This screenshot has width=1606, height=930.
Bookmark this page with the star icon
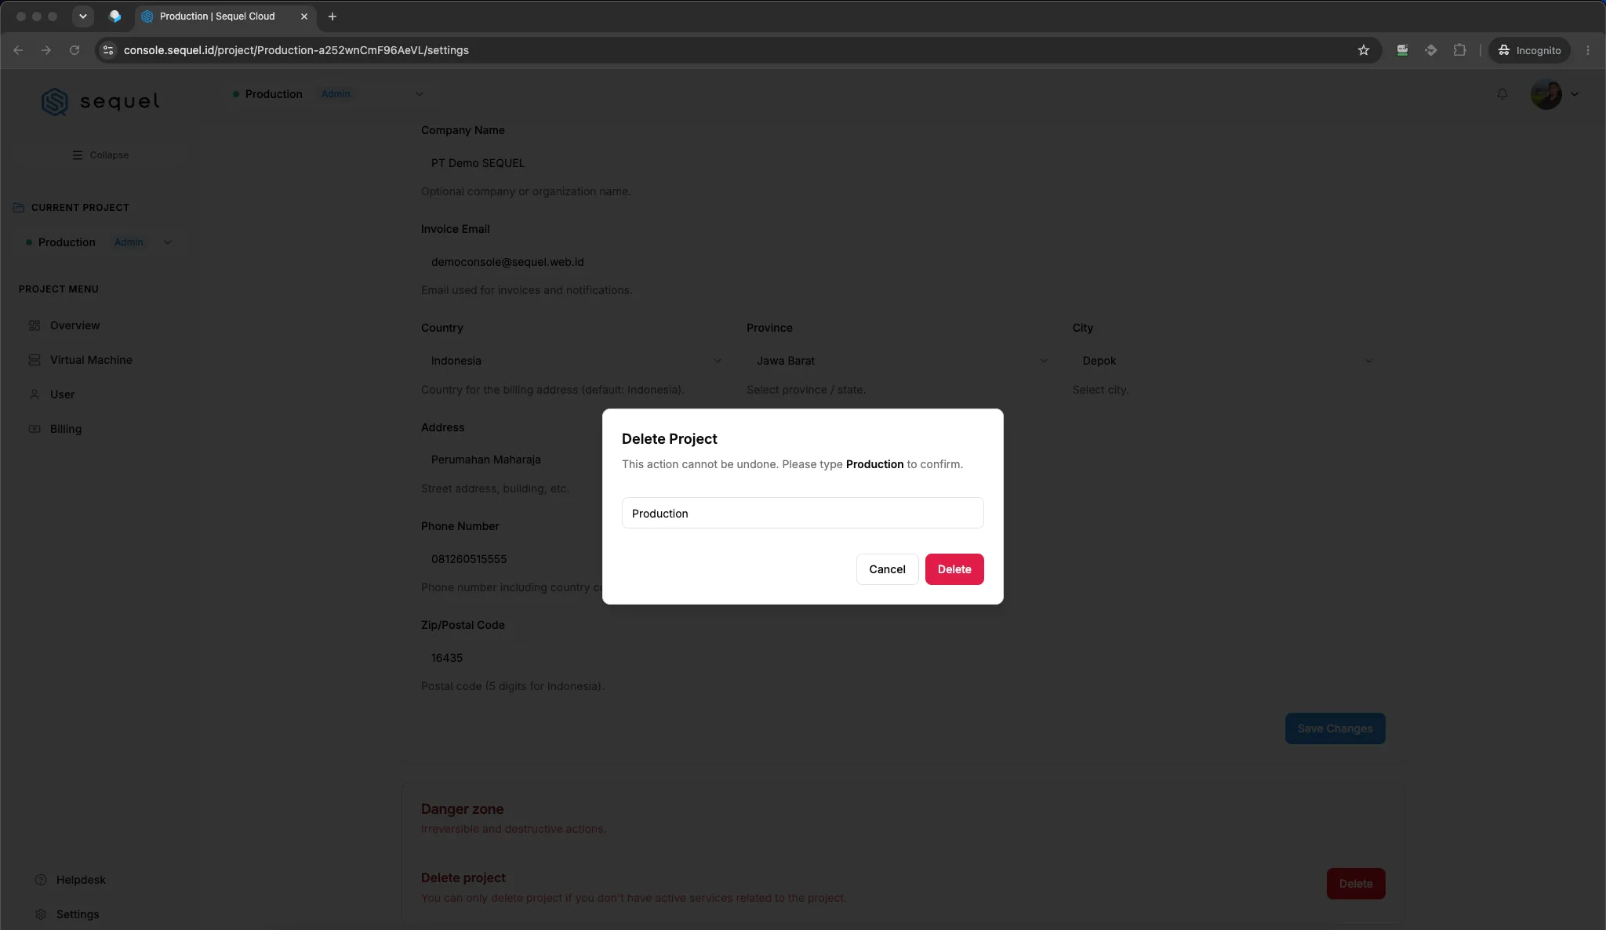1364,50
